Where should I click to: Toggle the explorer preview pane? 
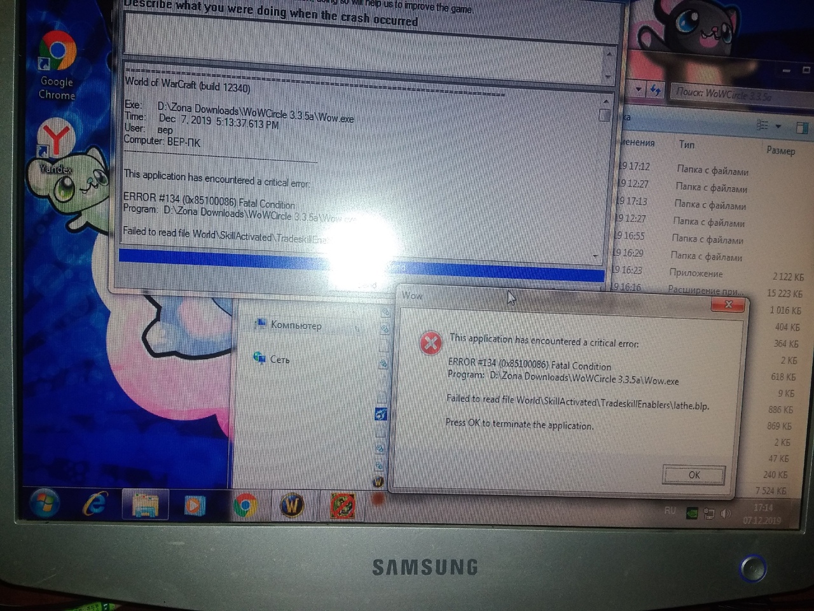[x=802, y=128]
